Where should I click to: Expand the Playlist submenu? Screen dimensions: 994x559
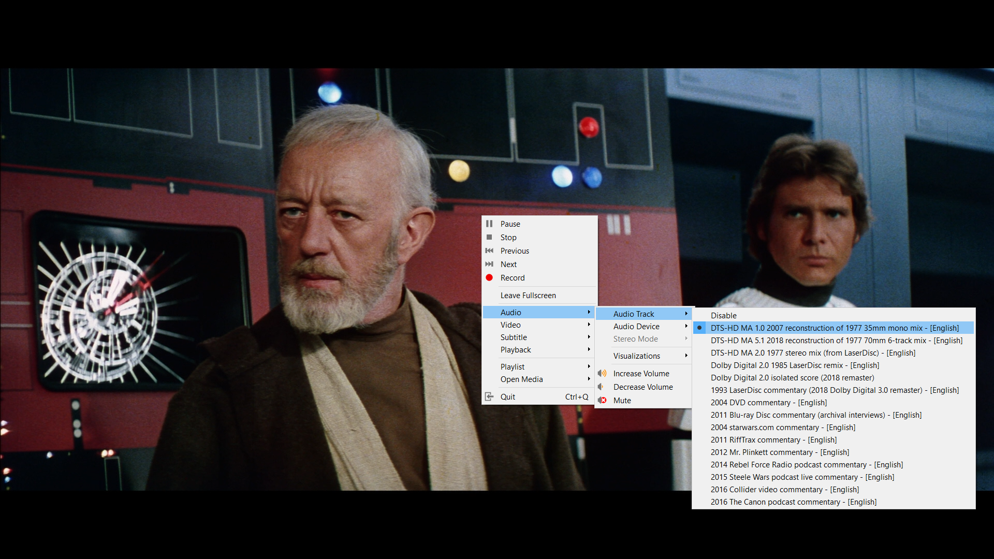(539, 366)
